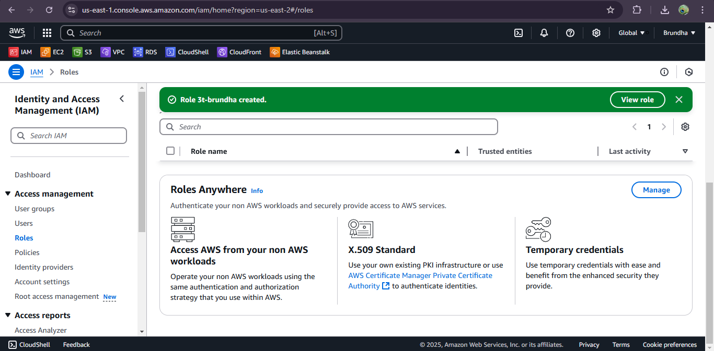Open Root access management in sidebar
The width and height of the screenshot is (714, 351).
56,296
